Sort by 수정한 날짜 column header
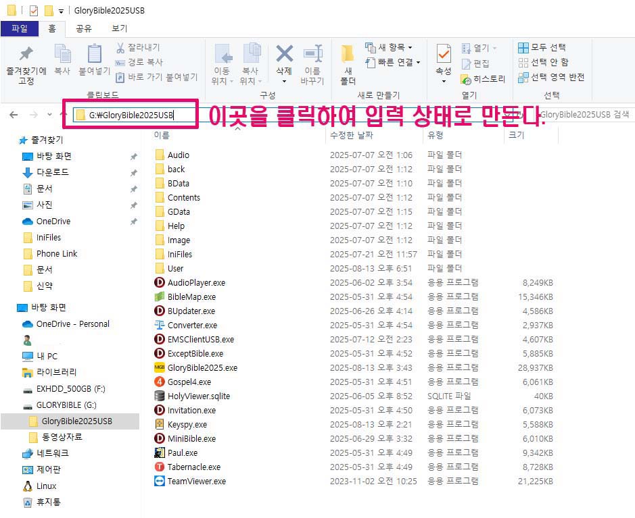The width and height of the screenshot is (635, 518). 352,135
